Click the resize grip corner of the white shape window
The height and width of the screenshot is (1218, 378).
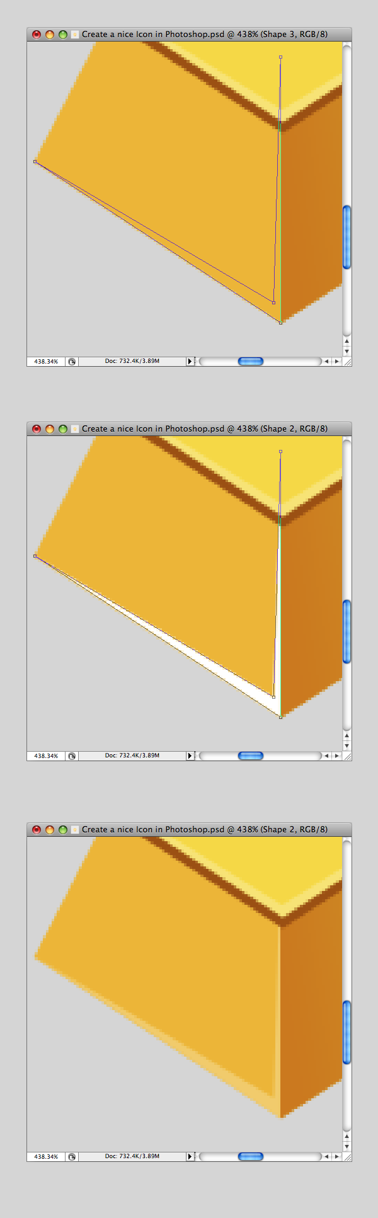click(347, 756)
